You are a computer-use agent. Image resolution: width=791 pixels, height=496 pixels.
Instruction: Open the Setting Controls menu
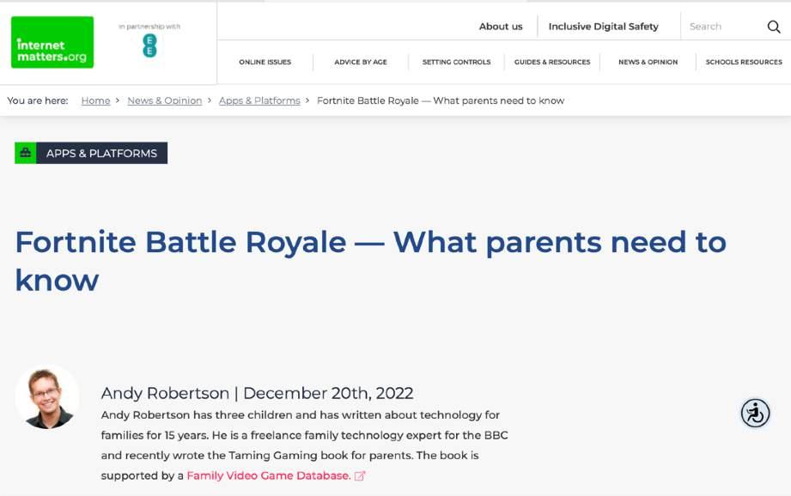(x=457, y=62)
